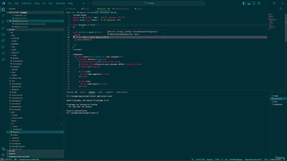Open the Help menu
Screen dimensions: 287x161
70,3
